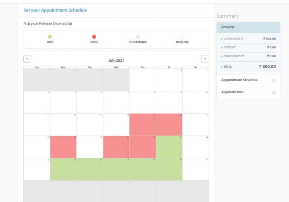Click the white NO OFFICE legend dot

click(182, 37)
